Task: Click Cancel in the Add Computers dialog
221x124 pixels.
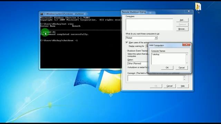Action: [182, 68]
